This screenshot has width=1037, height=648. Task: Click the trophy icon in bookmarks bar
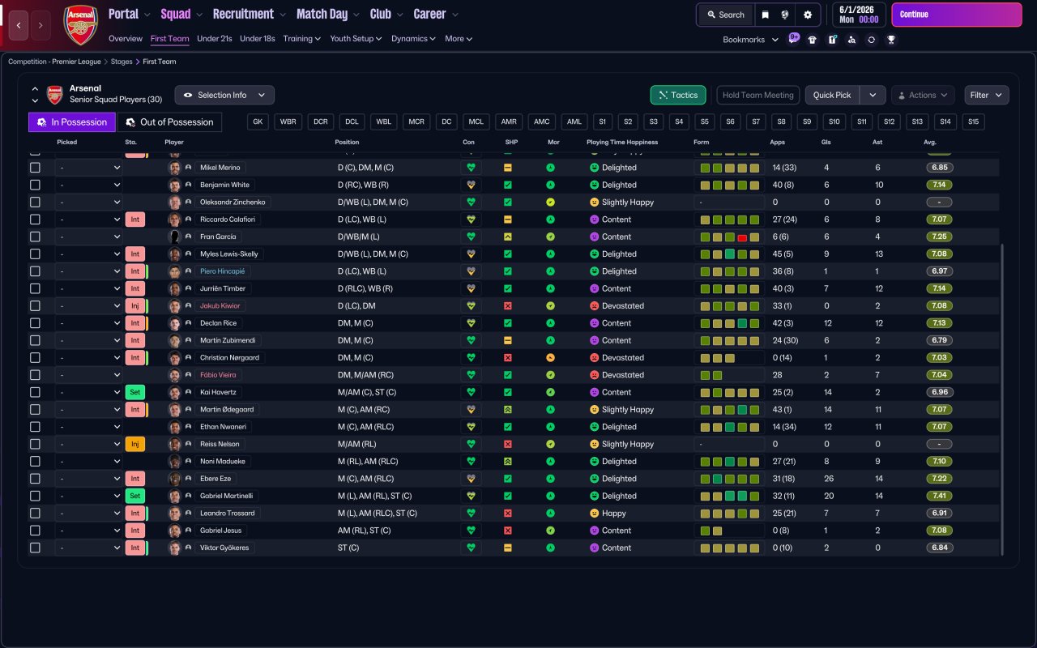coord(891,40)
